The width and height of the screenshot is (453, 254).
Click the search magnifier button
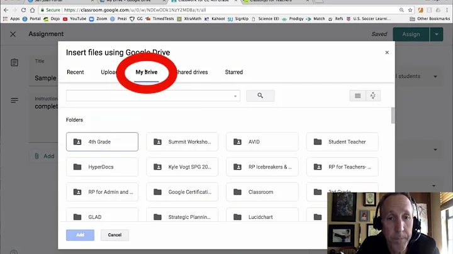pyautogui.click(x=260, y=96)
